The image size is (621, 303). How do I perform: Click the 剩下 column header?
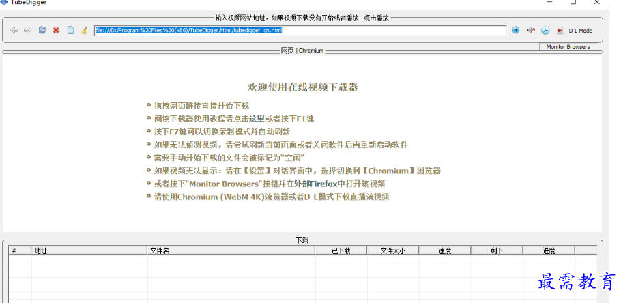click(497, 250)
